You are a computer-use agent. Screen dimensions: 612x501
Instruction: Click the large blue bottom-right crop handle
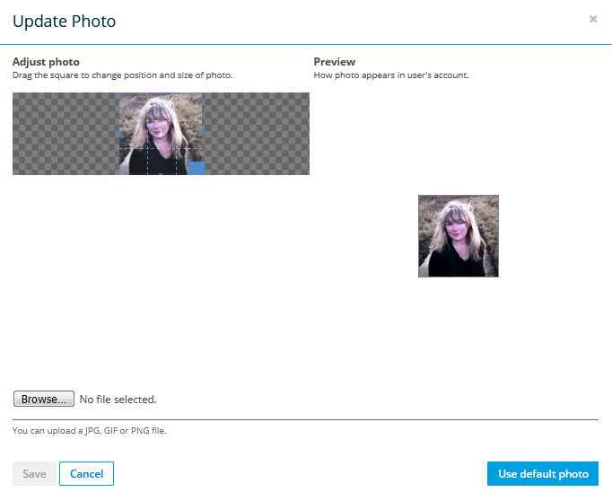[196, 167]
